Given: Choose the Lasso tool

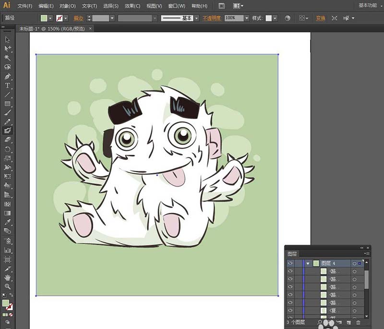Looking at the screenshot, I should pos(7,67).
